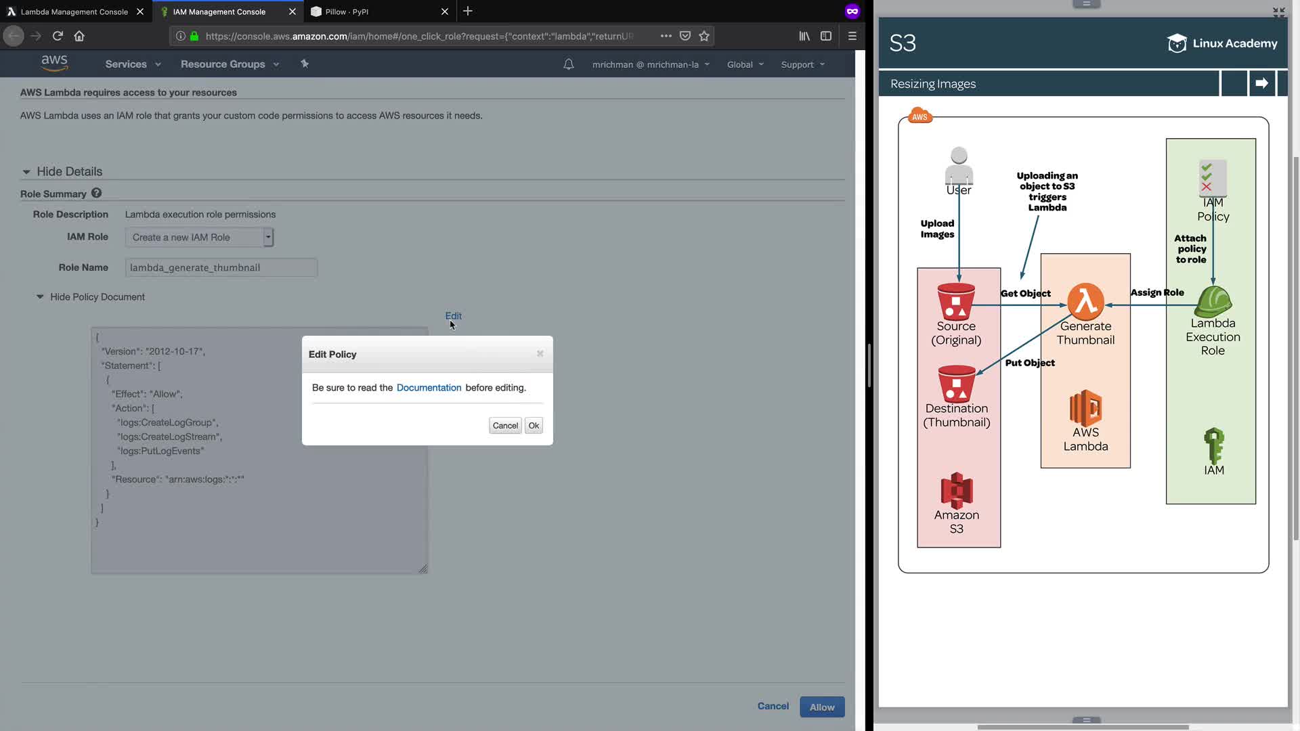Click the blue Allow button
The image size is (1300, 731).
coord(822,707)
